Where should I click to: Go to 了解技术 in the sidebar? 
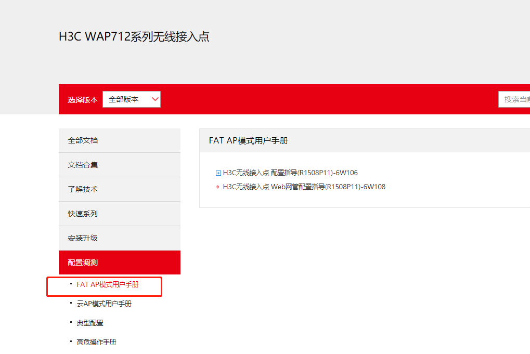[120, 189]
